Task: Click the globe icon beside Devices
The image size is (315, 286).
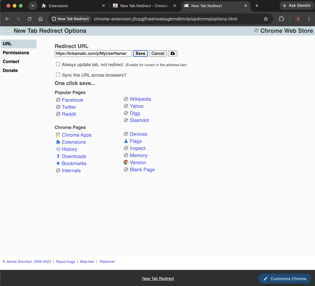Action: tap(126, 134)
